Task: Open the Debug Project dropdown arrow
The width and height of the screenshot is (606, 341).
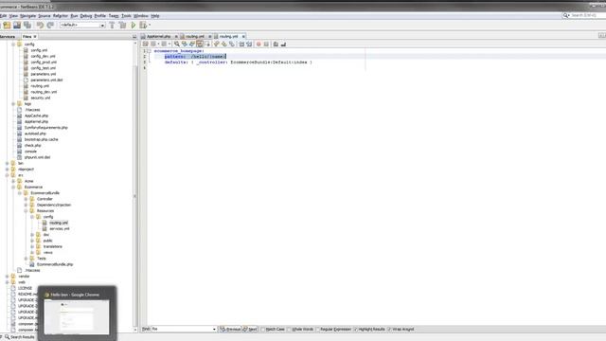Action: point(150,26)
